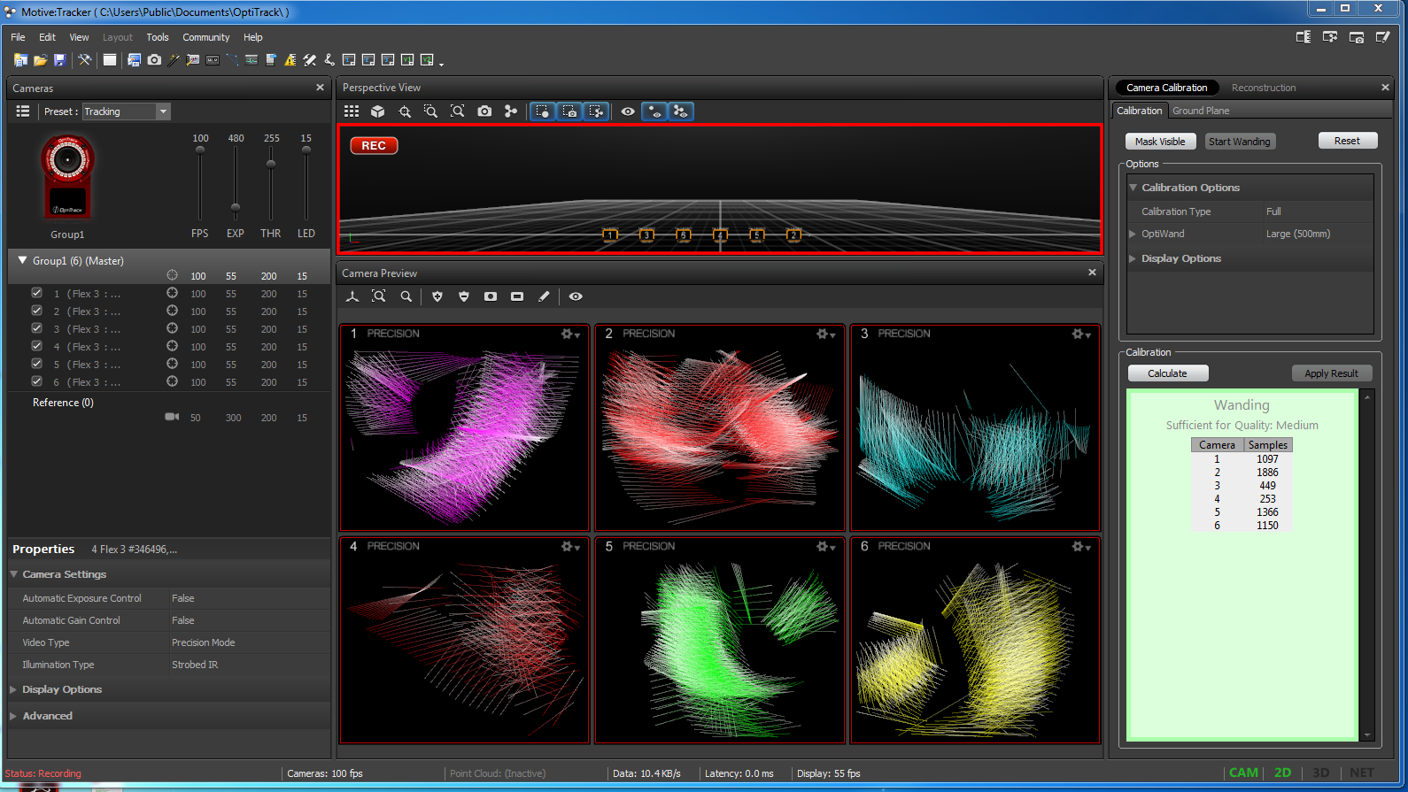
Task: Open the Community menu
Action: point(206,37)
